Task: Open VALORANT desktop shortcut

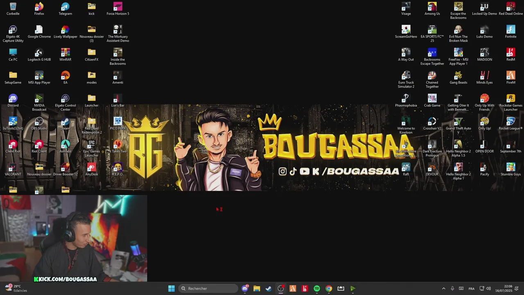Action: tap(13, 170)
